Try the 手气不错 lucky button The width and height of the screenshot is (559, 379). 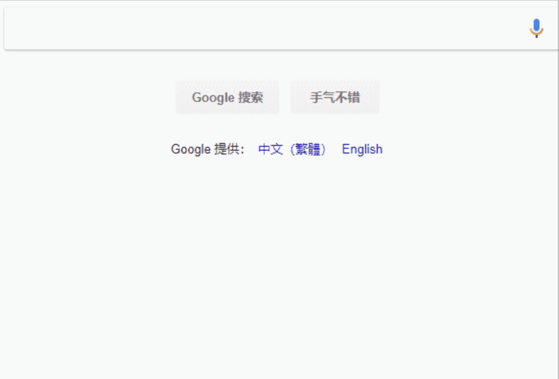point(335,97)
